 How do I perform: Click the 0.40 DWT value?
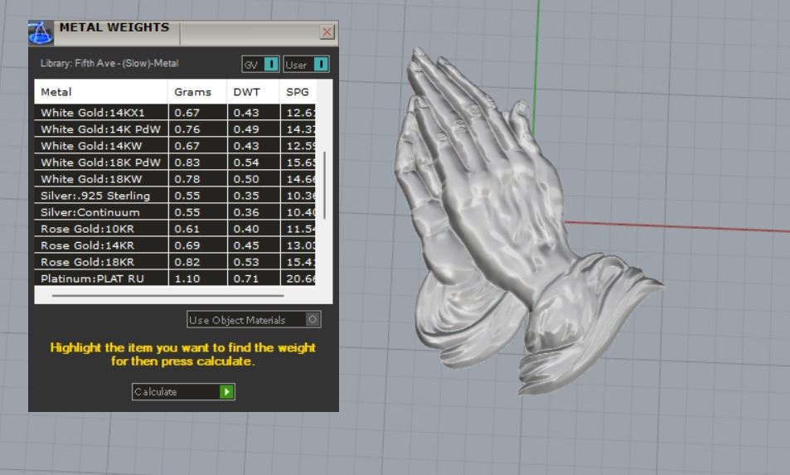246,229
